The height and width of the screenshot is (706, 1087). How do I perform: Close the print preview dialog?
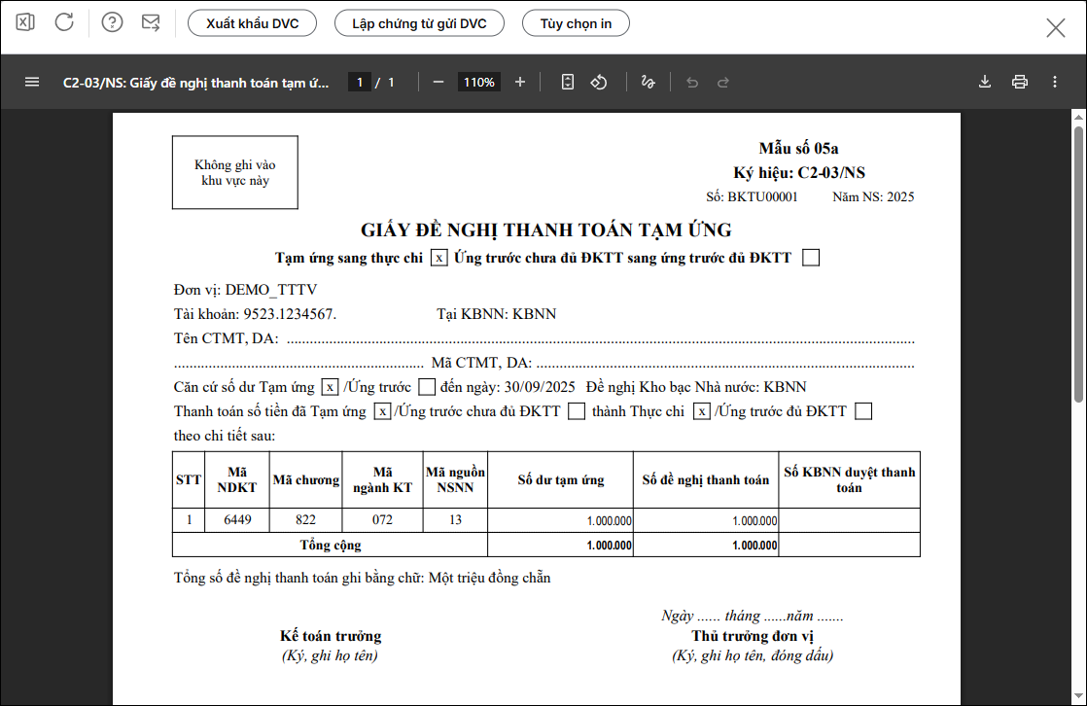(x=1056, y=27)
